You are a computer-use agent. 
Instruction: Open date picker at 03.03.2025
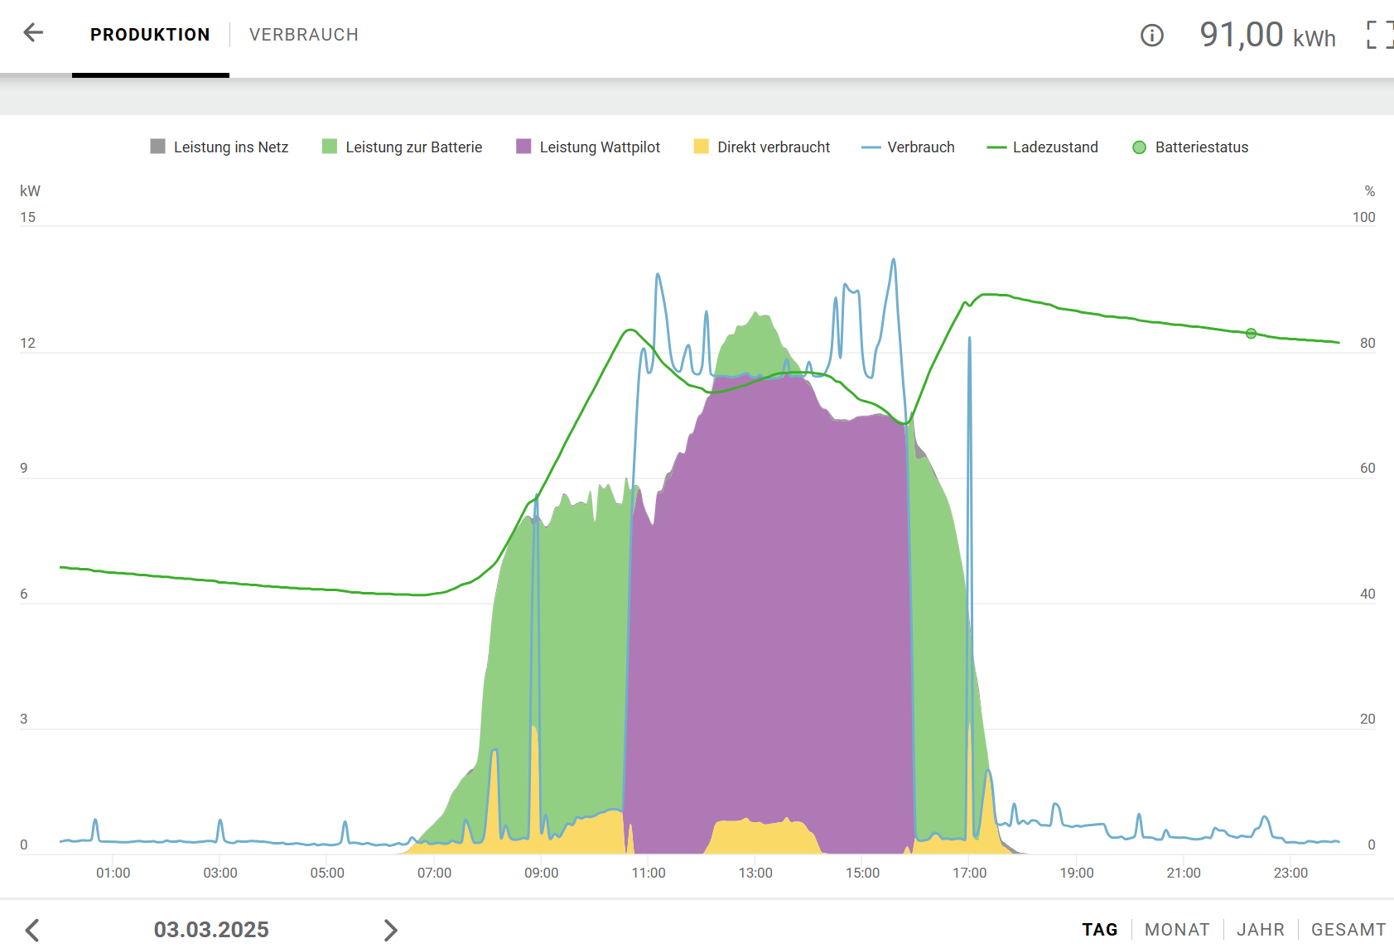(211, 929)
